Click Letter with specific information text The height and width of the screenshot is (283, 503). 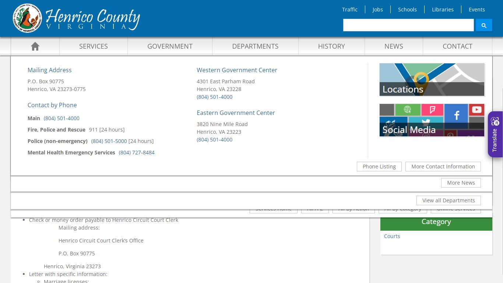coord(68,274)
